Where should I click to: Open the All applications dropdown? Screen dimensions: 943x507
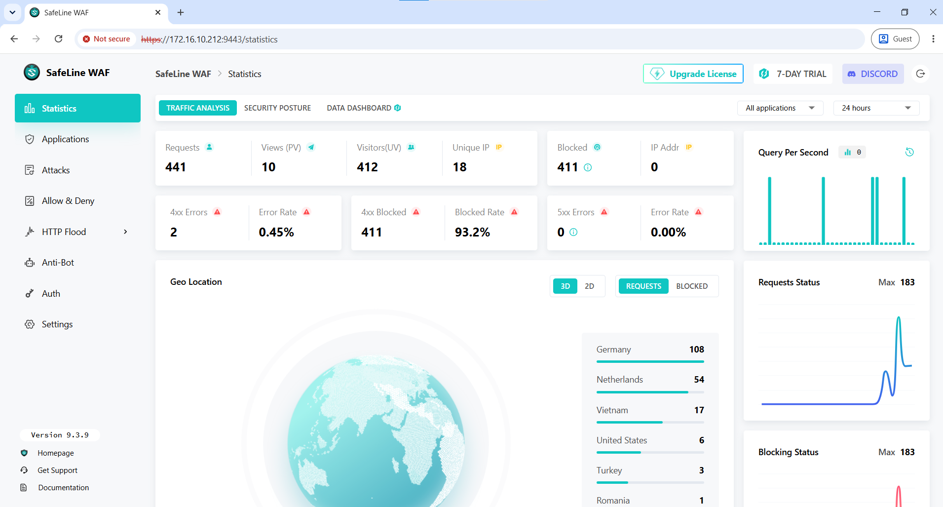pyautogui.click(x=780, y=108)
